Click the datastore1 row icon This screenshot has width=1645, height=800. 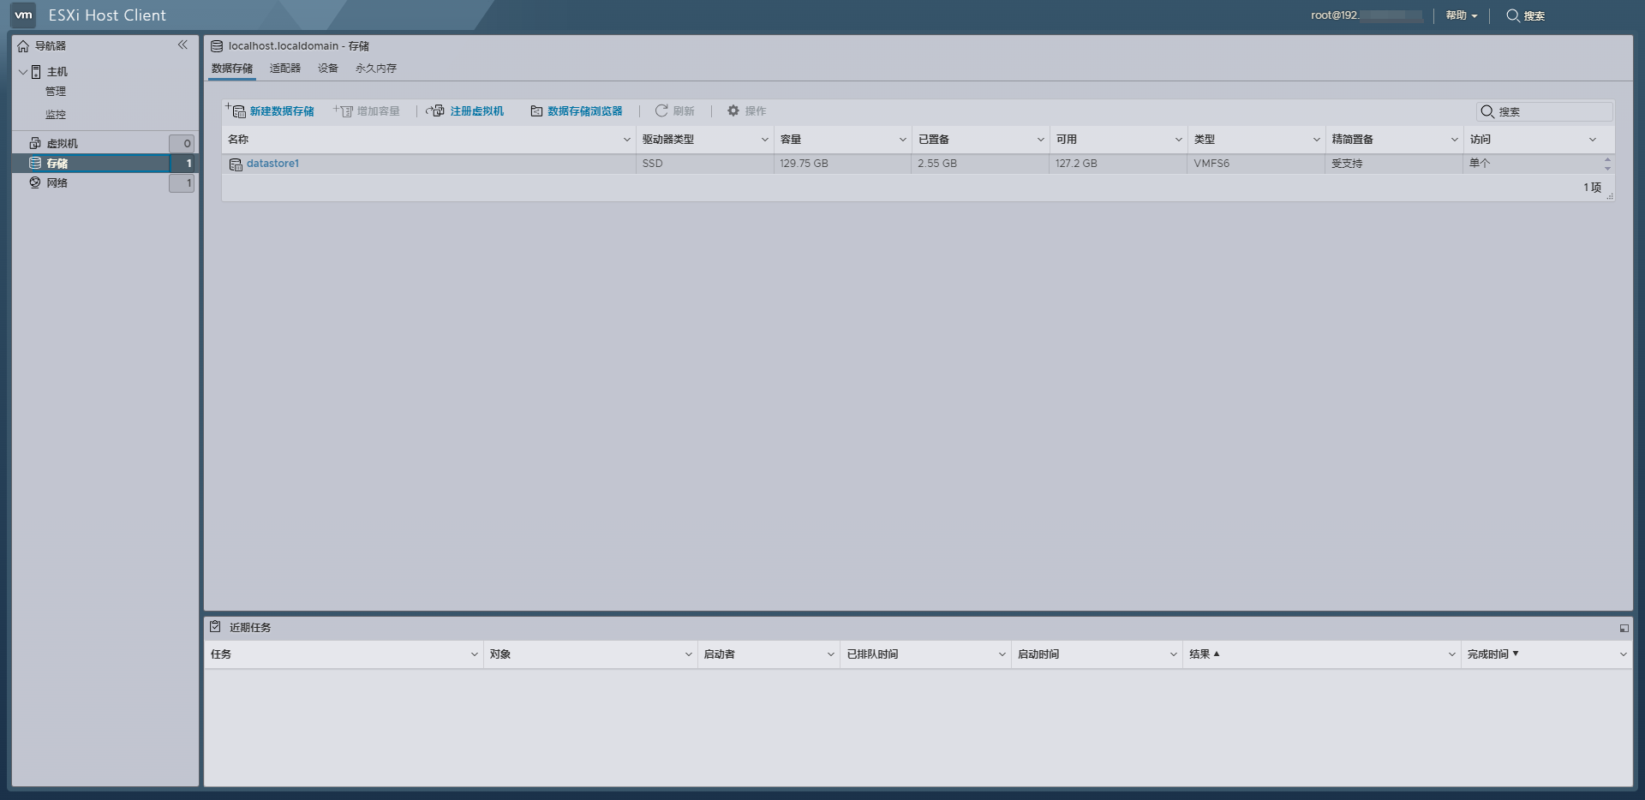click(236, 163)
